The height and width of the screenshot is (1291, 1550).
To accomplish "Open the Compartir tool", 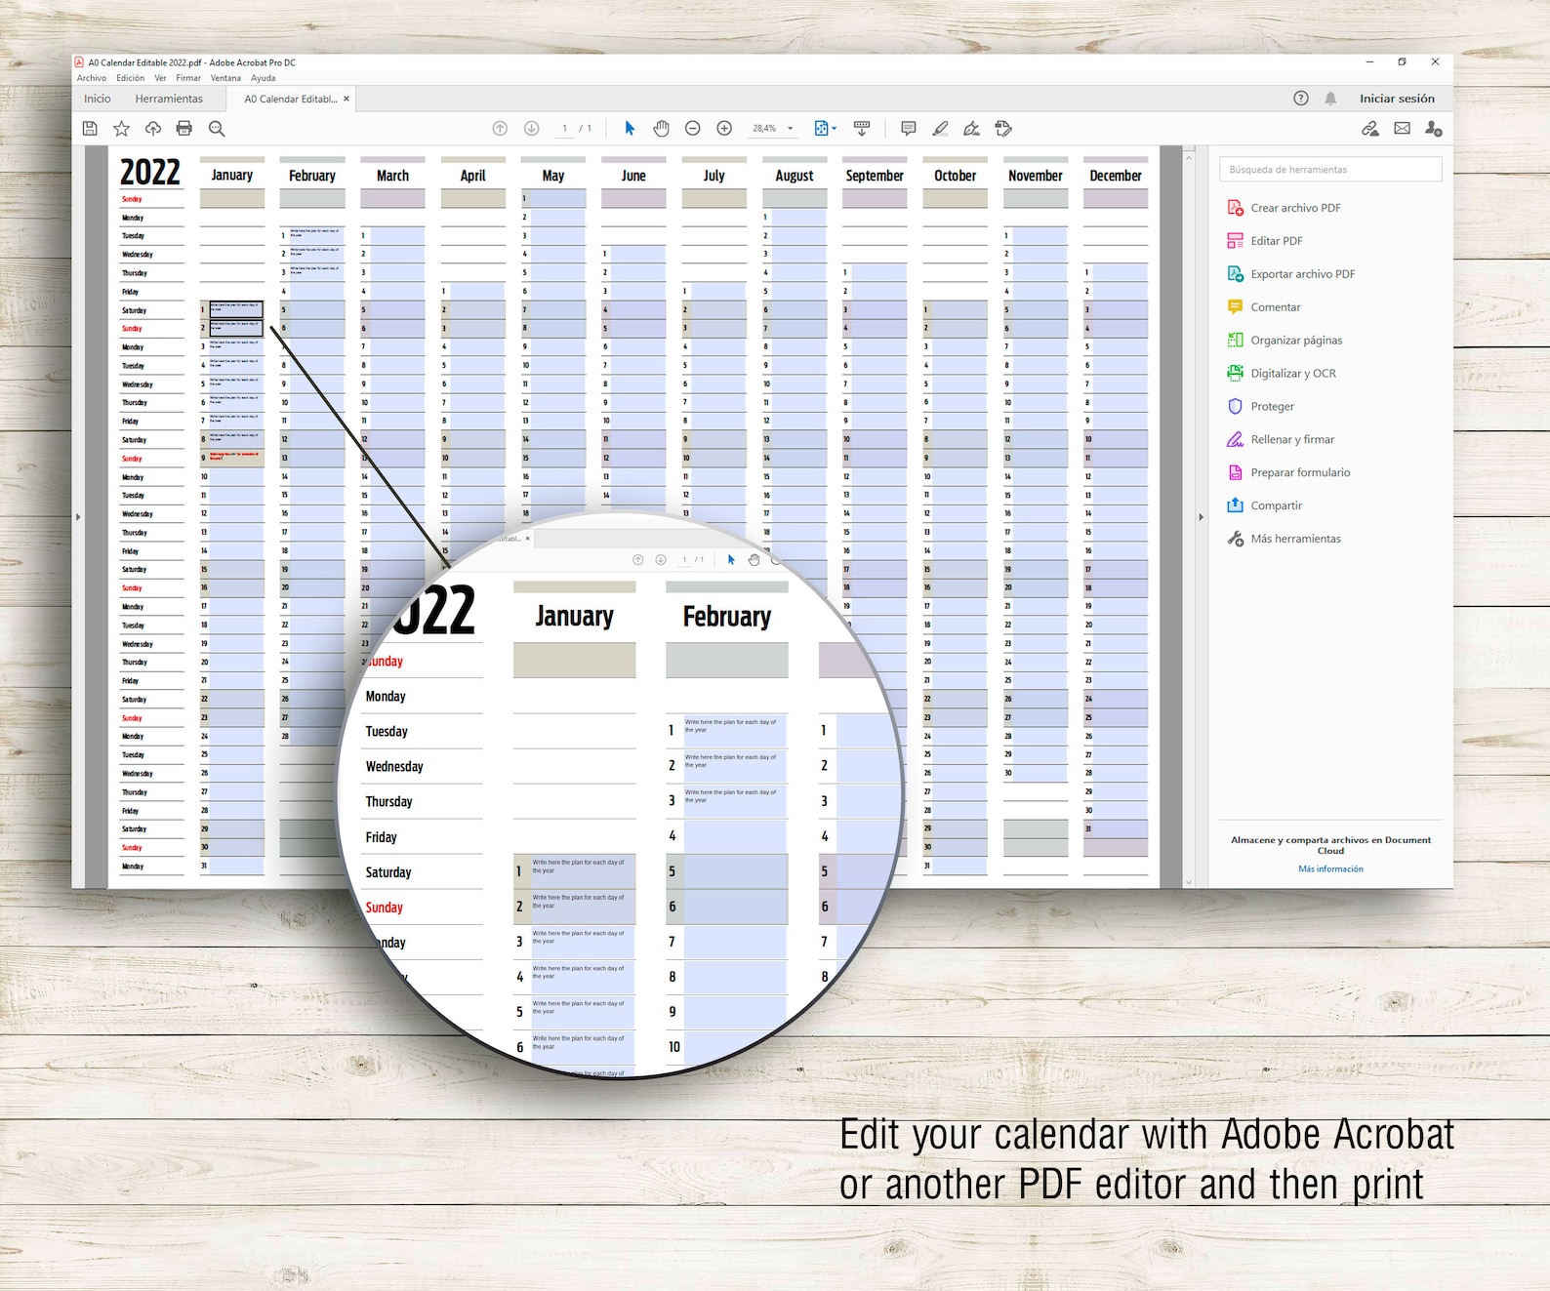I will tap(1265, 506).
